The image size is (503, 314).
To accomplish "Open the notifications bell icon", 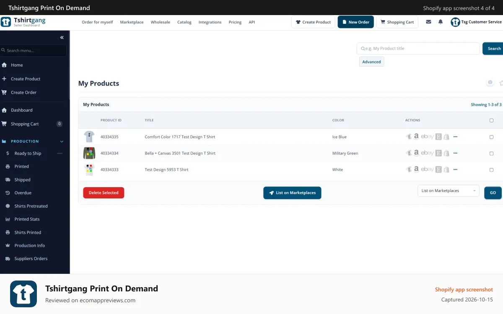I will [441, 22].
